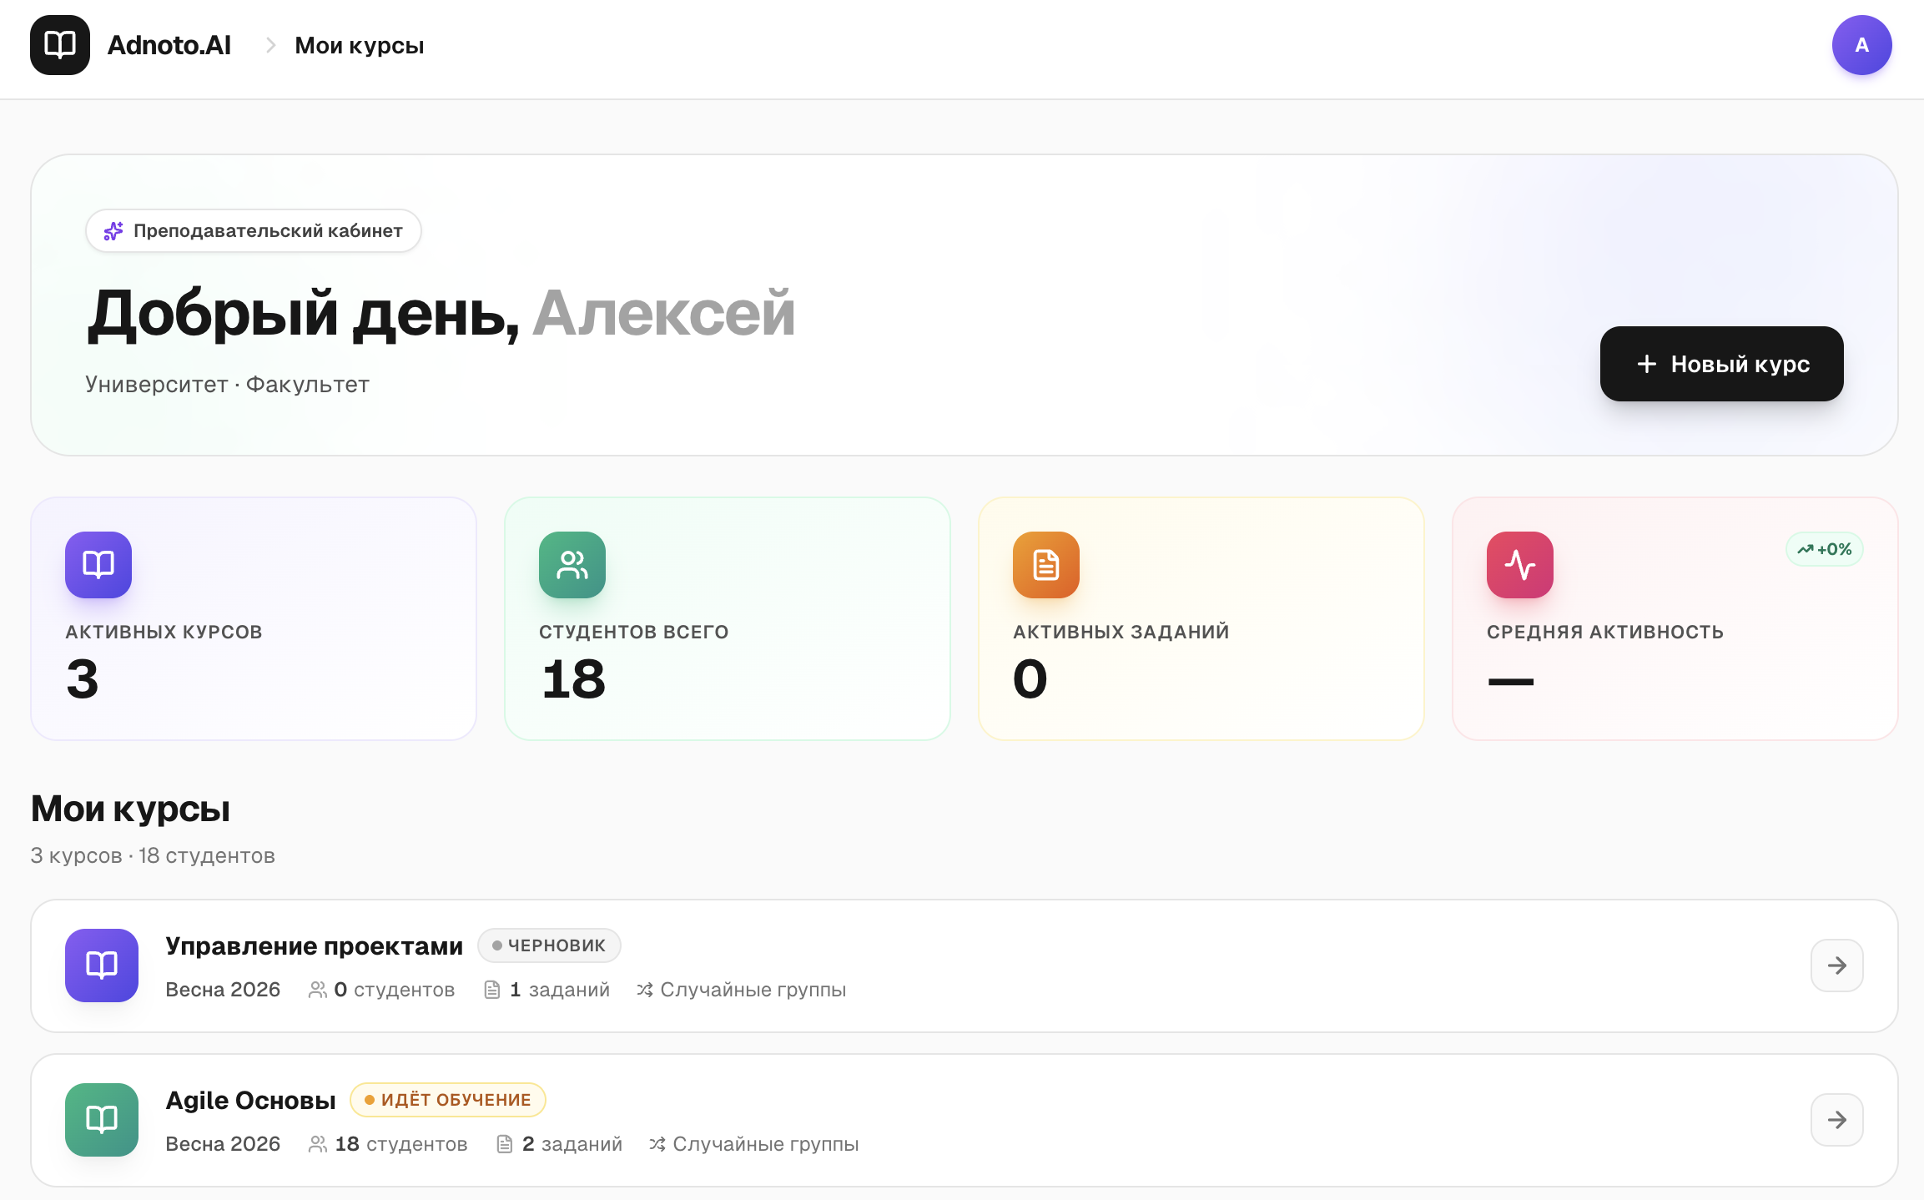The height and width of the screenshot is (1200, 1924).
Task: Click the Добрый день, Алексей heading
Action: tap(441, 314)
